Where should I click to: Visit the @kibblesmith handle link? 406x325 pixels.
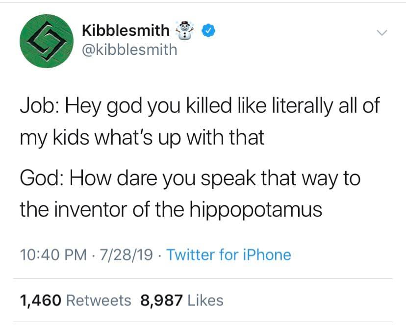tap(129, 50)
